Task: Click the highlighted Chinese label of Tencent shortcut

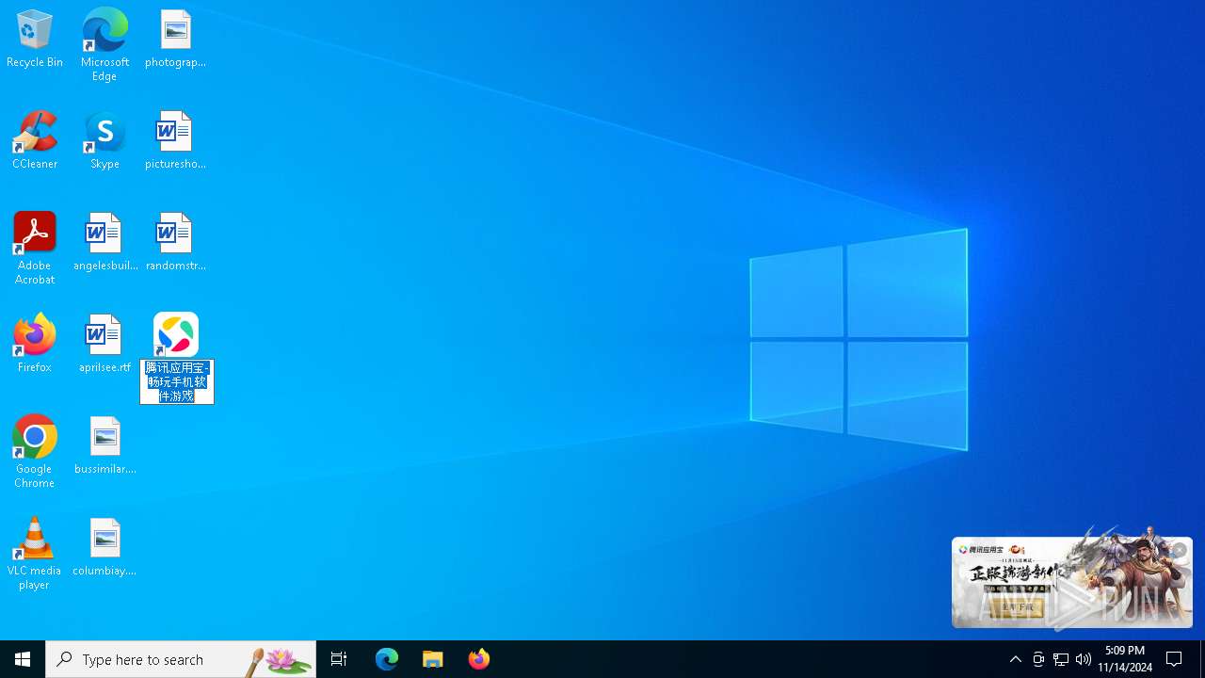Action: pos(177,381)
